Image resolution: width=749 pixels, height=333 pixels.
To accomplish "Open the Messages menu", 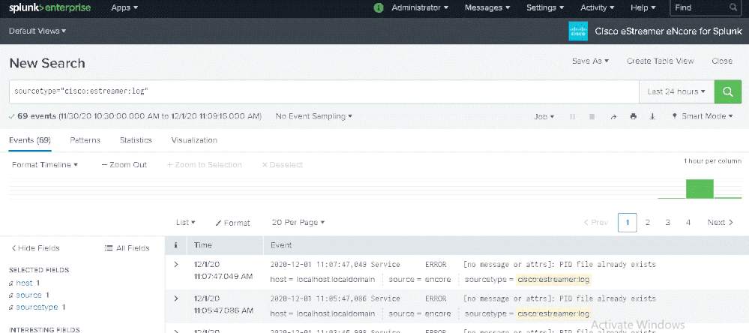I will pos(487,7).
